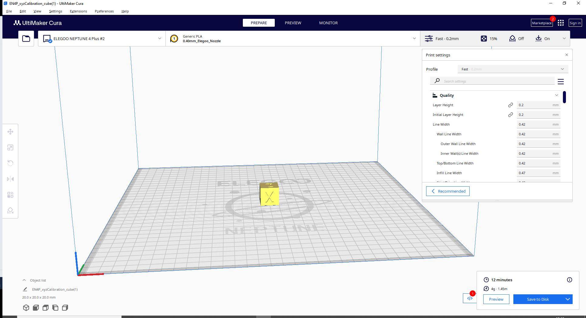The height and width of the screenshot is (318, 586).
Task: Open the View menu
Action: [37, 11]
